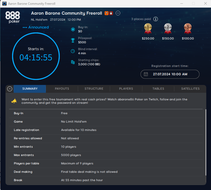Image resolution: width=211 pixels, height=190 pixels.
Task: Click the red padlock password icon
Action: point(111,13)
